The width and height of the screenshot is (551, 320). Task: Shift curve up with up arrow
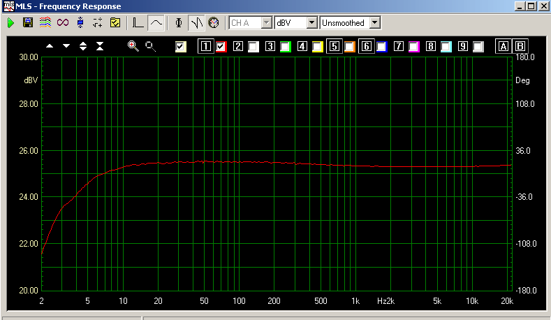coord(50,46)
